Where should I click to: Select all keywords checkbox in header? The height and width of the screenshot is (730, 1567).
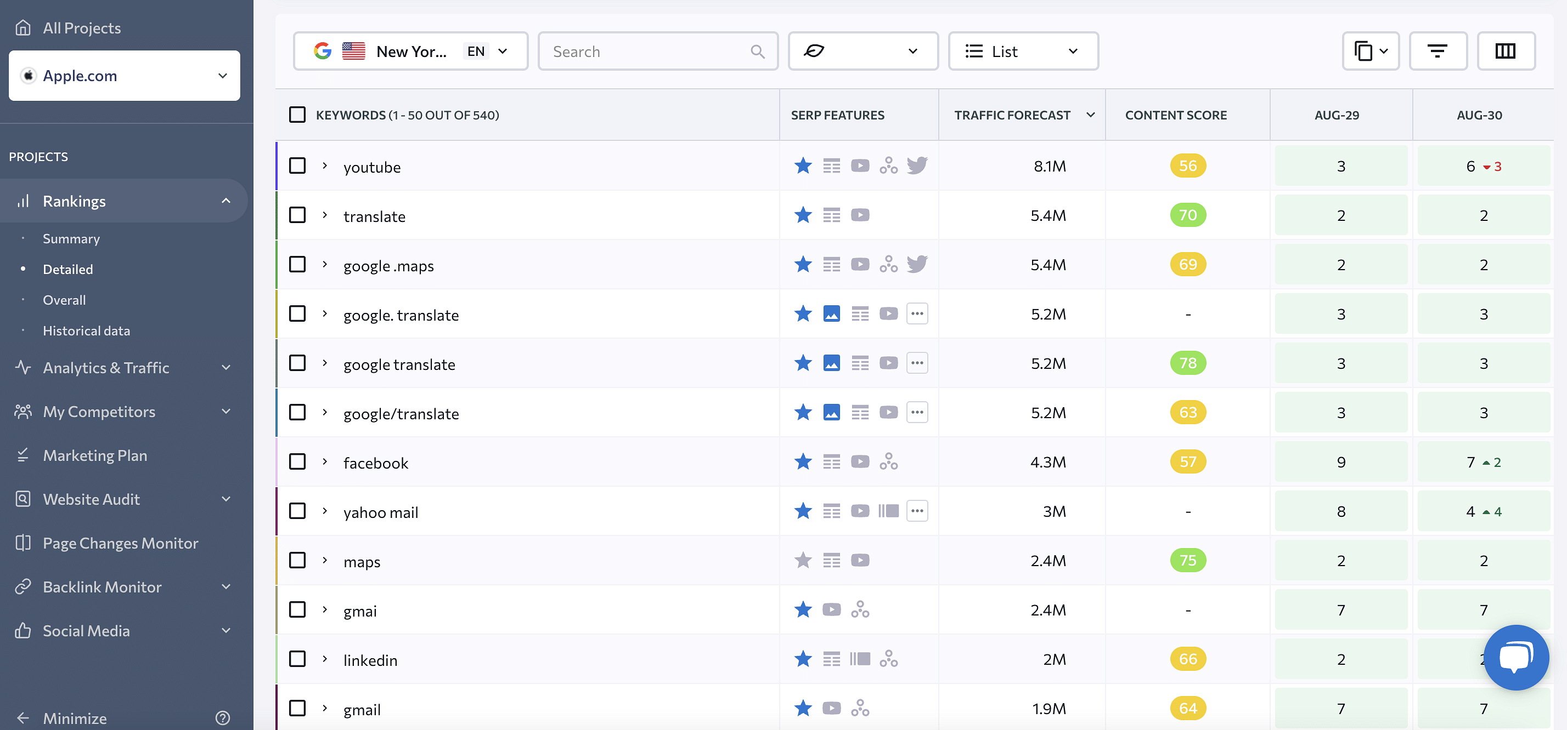[x=297, y=115]
